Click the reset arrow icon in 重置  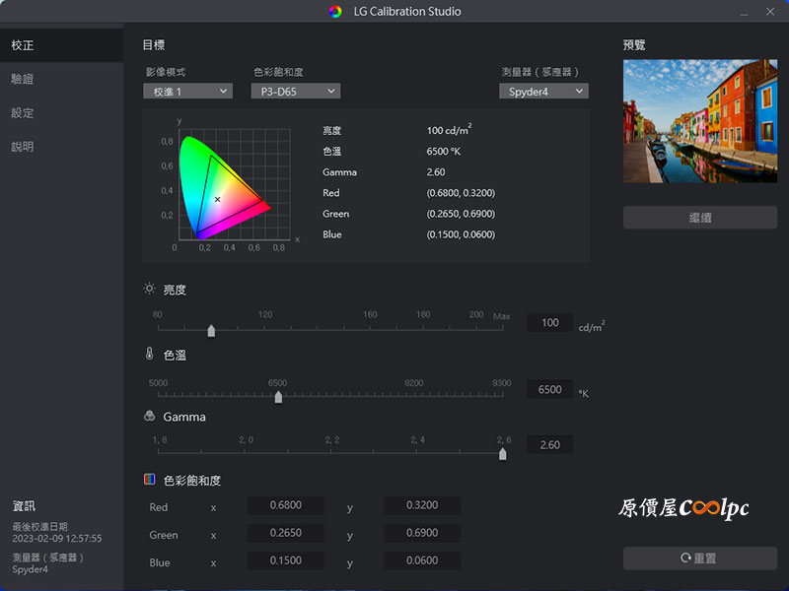[685, 558]
